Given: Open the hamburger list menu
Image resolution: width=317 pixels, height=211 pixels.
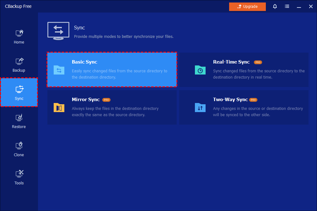Looking at the screenshot, I should click(287, 7).
